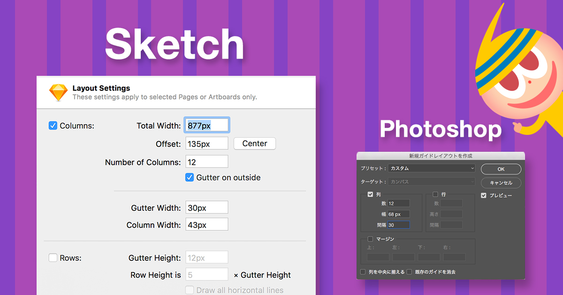Toggle the Gutter on outside checkbox
This screenshot has width=563, height=295.
pos(190,177)
